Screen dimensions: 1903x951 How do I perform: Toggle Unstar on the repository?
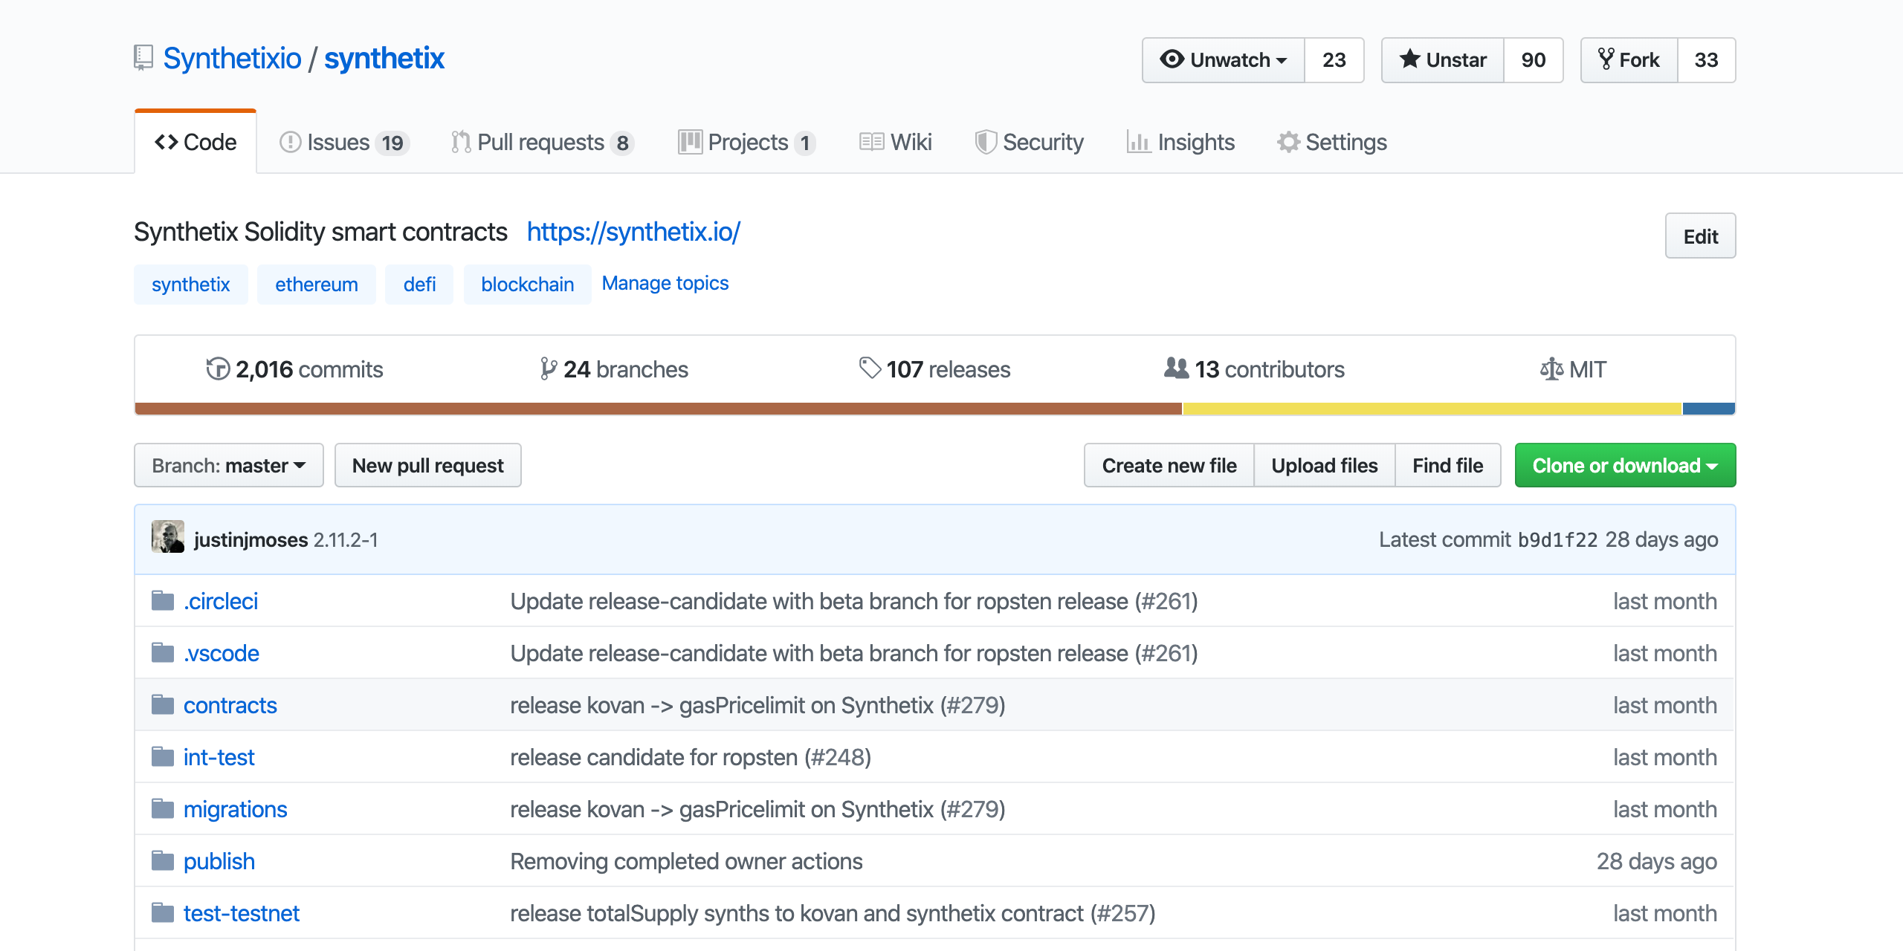[1443, 60]
